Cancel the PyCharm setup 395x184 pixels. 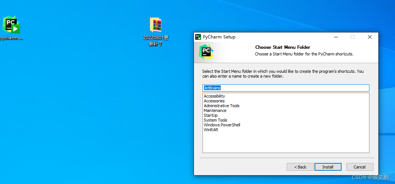[x=359, y=167]
